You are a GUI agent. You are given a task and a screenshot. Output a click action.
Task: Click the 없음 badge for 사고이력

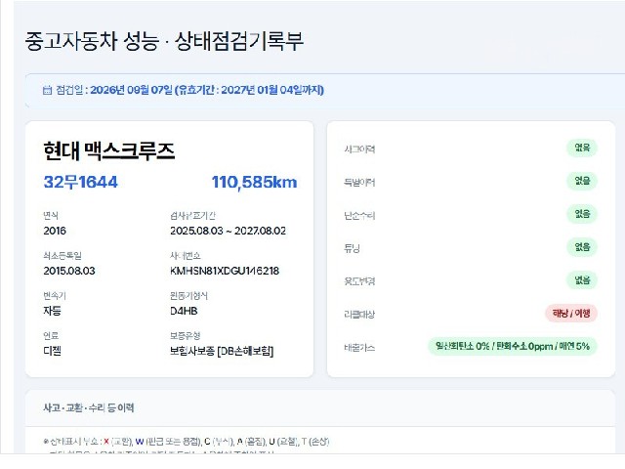(582, 148)
